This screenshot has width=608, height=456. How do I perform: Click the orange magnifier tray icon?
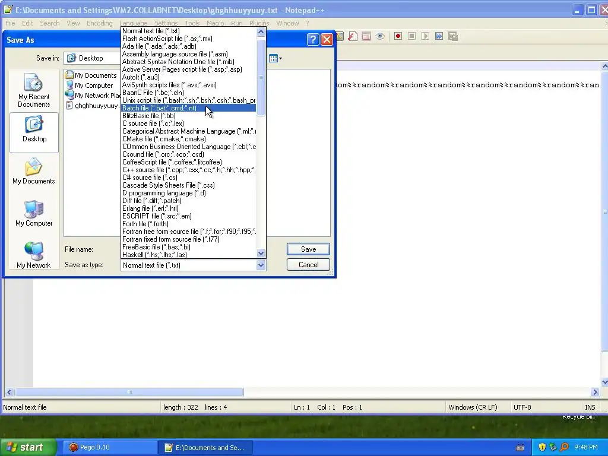tap(564, 447)
